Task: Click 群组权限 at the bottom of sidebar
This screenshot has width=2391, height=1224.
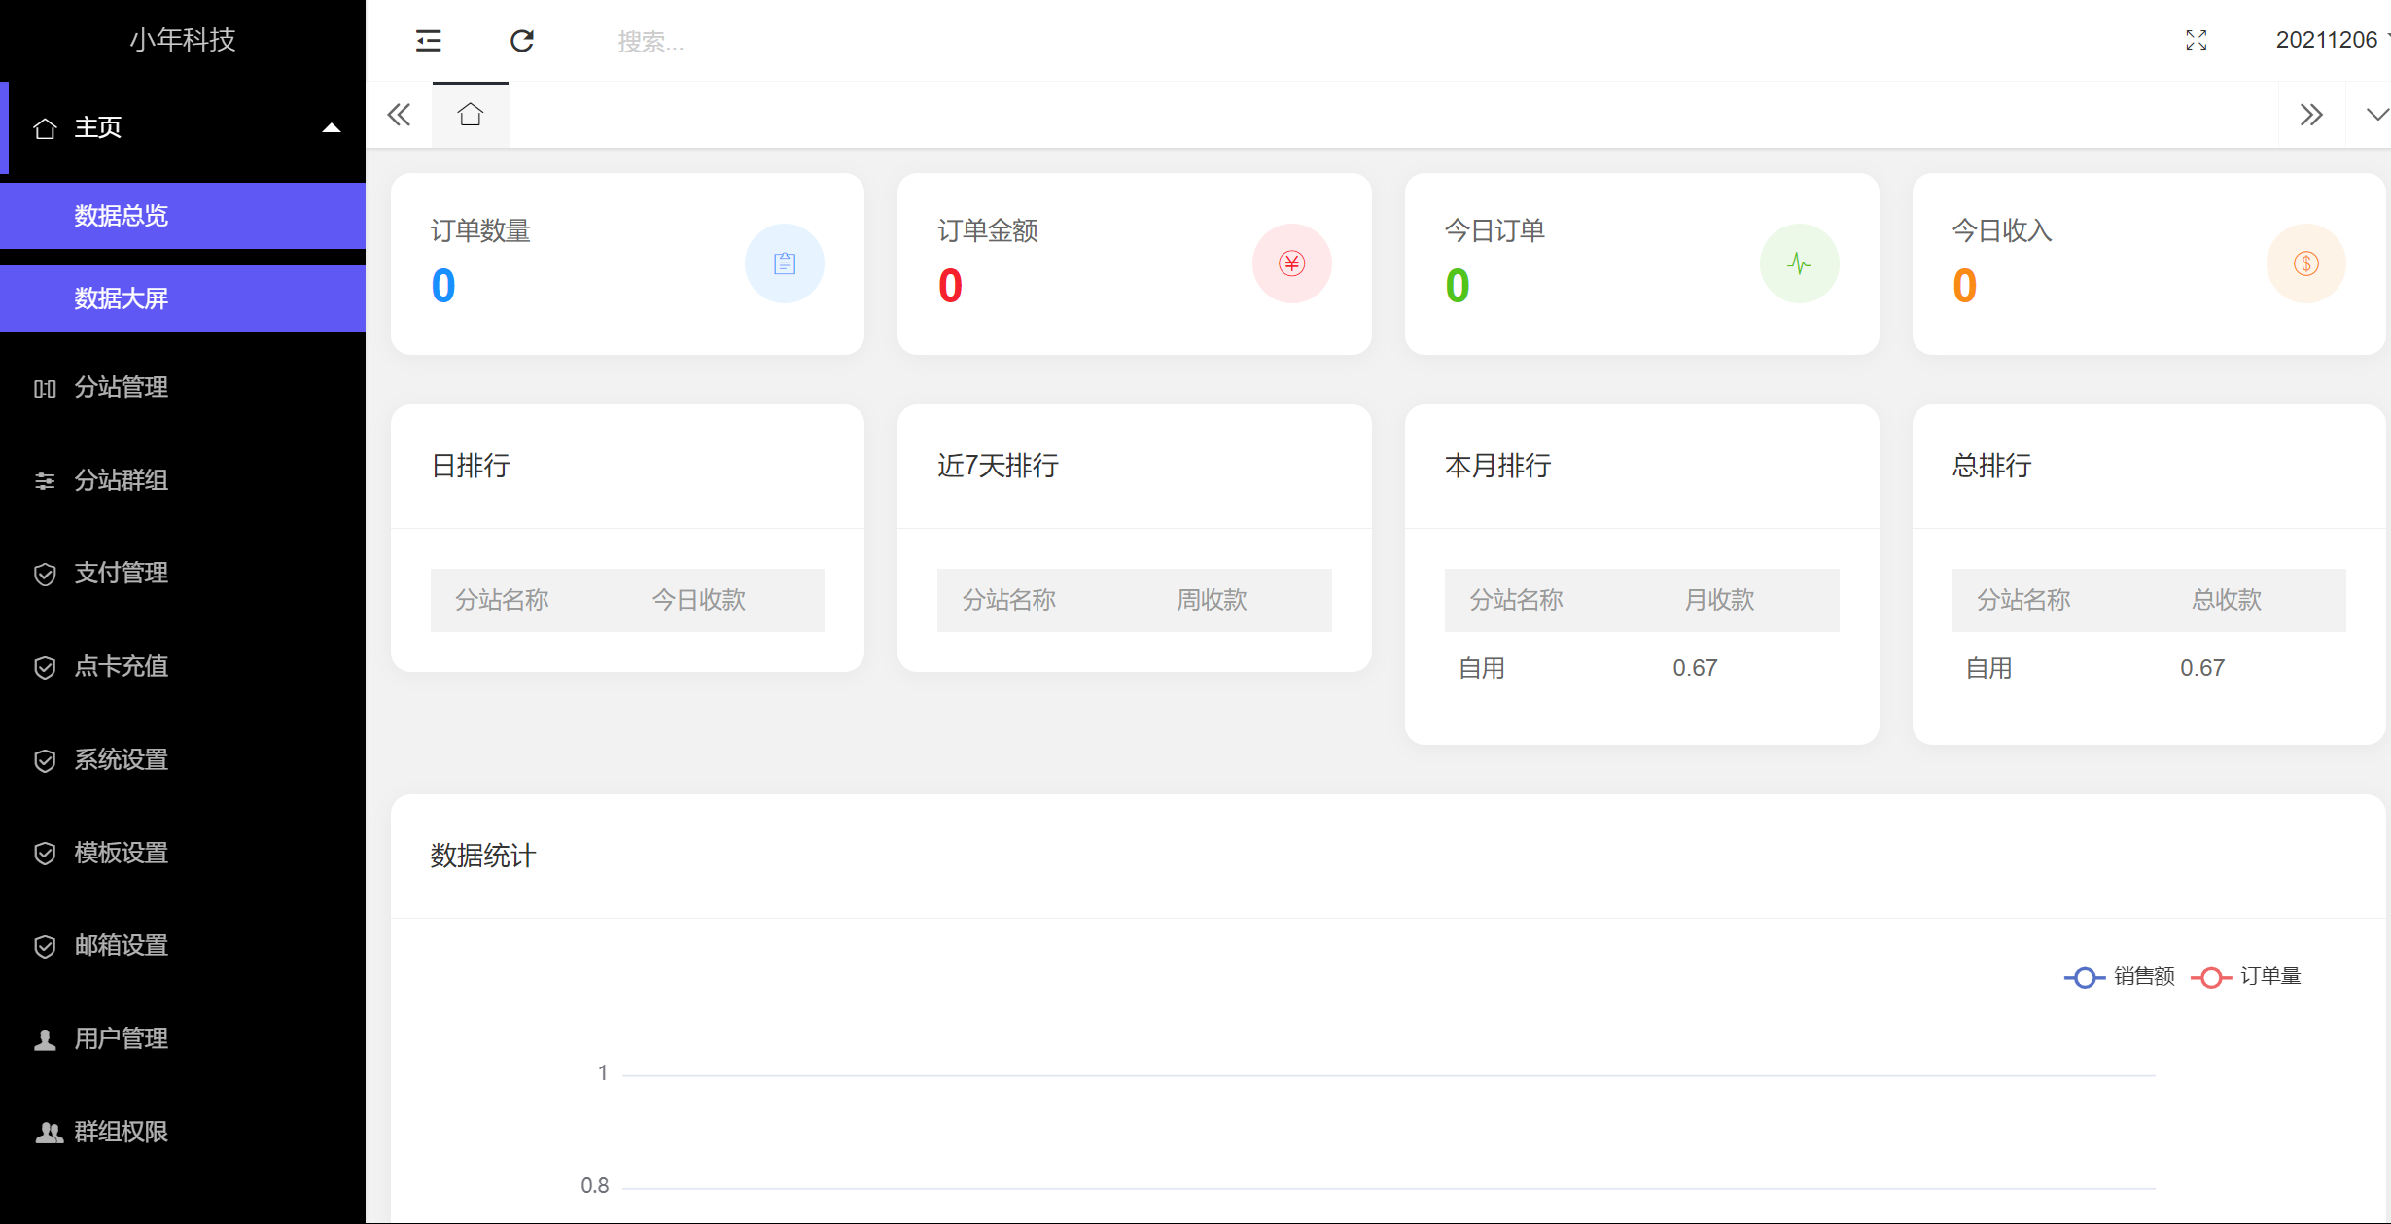Action: pos(45,1132)
